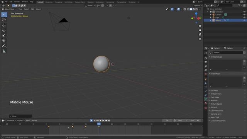
Task: Open the Object Data properties green triangle tab
Action: click(x=206, y=99)
